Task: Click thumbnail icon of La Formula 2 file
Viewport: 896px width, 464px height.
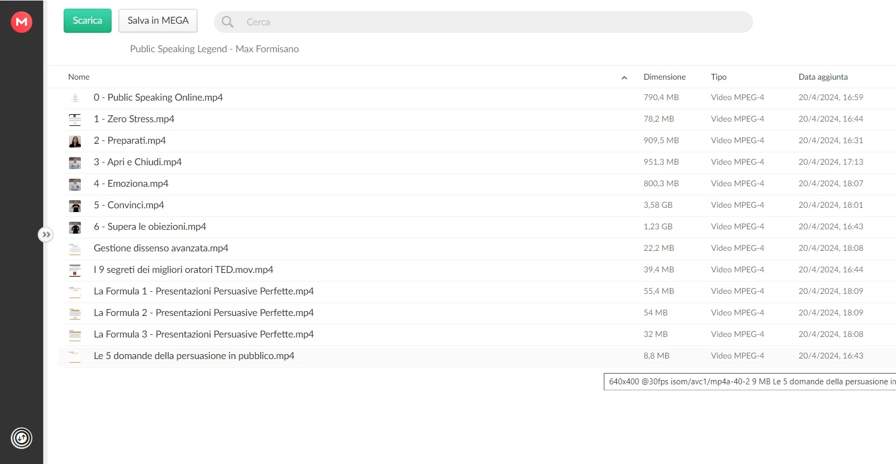Action: 75,313
